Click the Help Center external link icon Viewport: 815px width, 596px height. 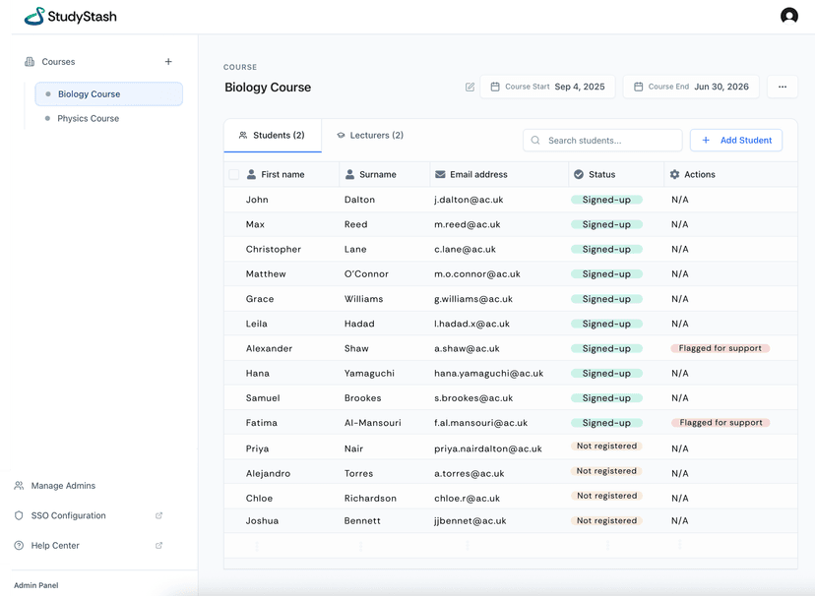(159, 546)
